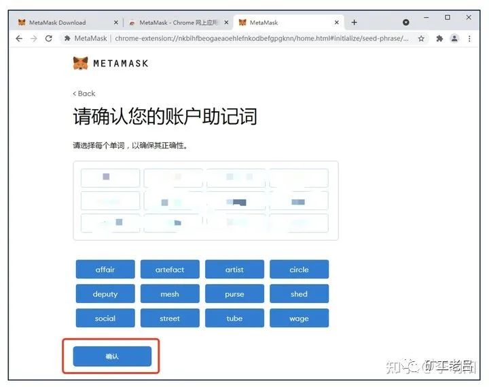Click the heading 请确认您的账户助记词
The width and height of the screenshot is (489, 387).
[x=165, y=117]
